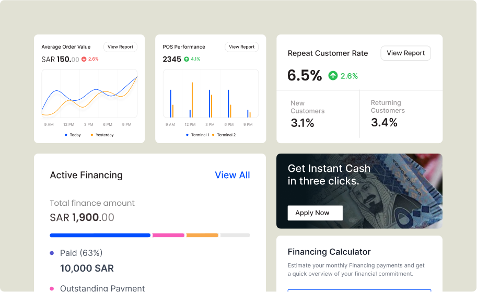477x292 pixels.
Task: Click the Total finance amount label
Action: point(92,203)
